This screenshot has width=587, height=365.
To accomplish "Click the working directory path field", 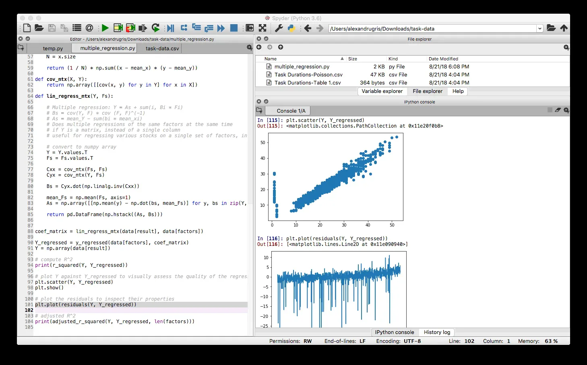I will [433, 29].
